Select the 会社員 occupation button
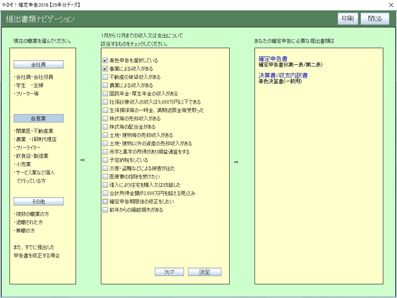The height and width of the screenshot is (298, 397). click(39, 64)
